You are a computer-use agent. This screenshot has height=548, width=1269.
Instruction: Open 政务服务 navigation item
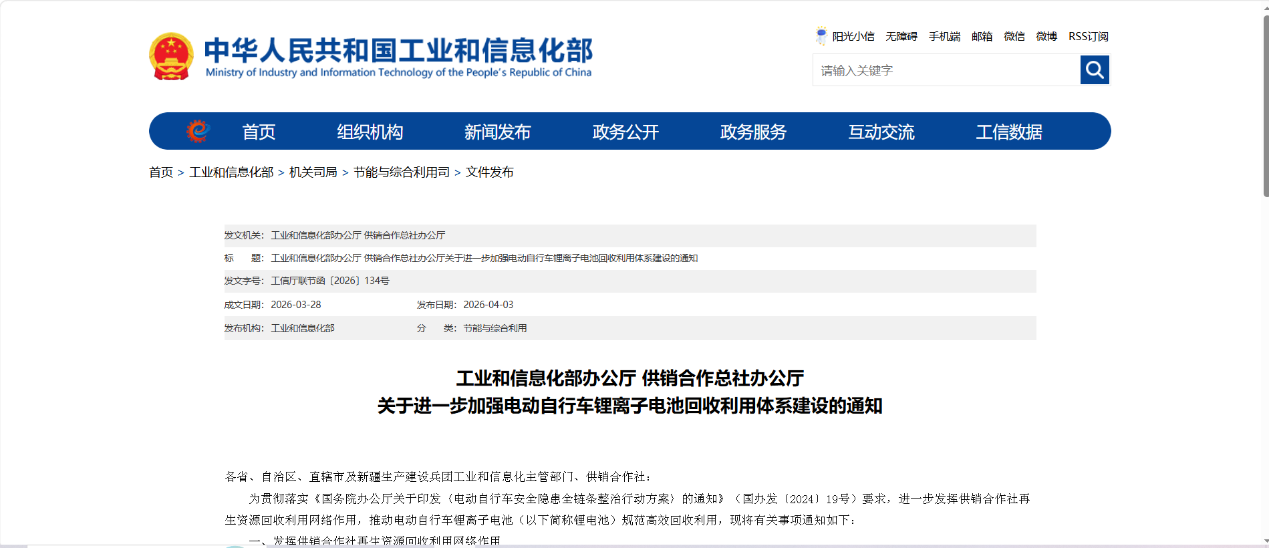pyautogui.click(x=753, y=132)
